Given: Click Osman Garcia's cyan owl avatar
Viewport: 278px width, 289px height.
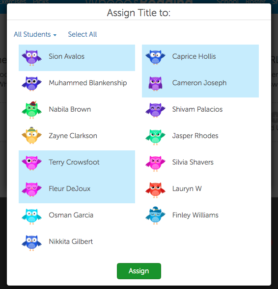Looking at the screenshot, I should pyautogui.click(x=31, y=217).
